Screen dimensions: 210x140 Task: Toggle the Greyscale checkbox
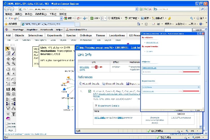click(x=6, y=127)
